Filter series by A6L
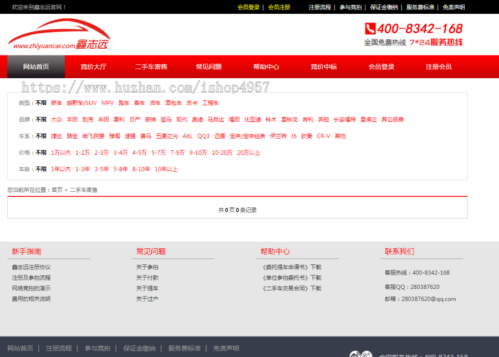The width and height of the screenshot is (499, 357). coord(188,136)
